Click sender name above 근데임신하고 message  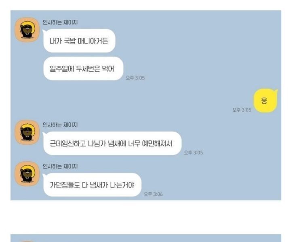coord(60,125)
